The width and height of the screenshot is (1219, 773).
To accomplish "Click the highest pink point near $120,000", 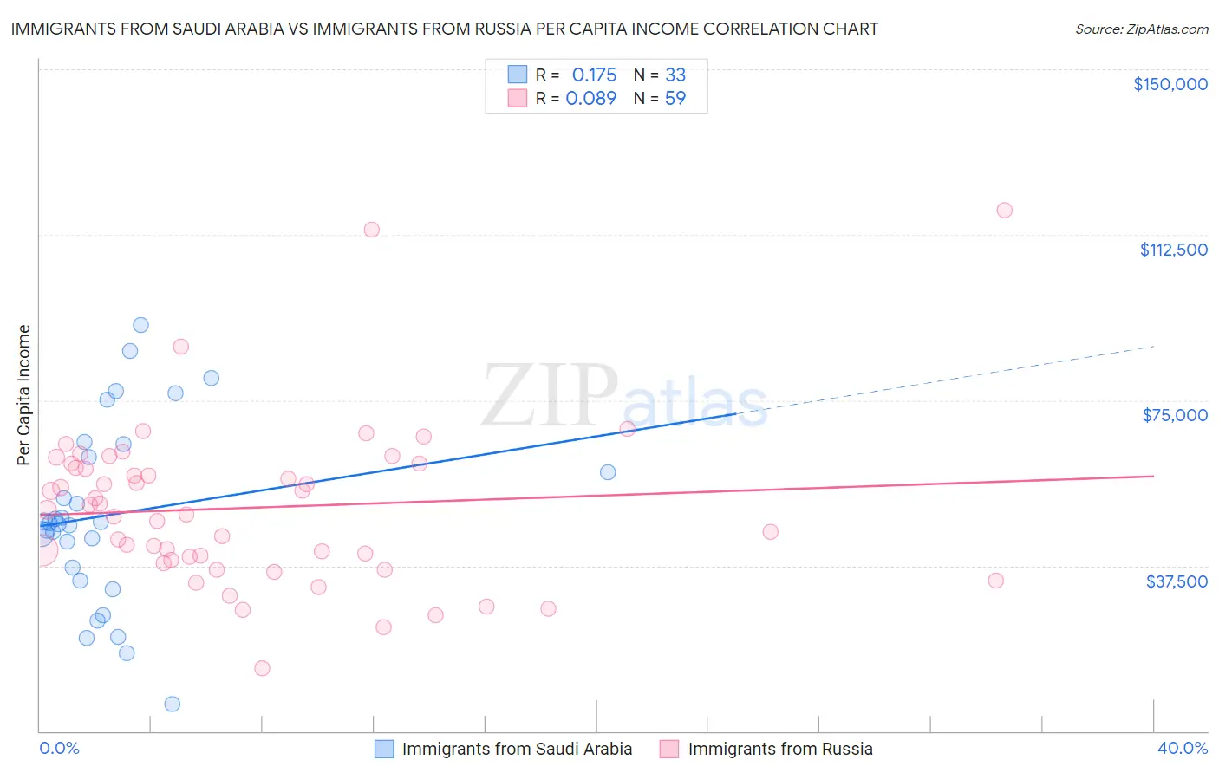I will click(1005, 210).
